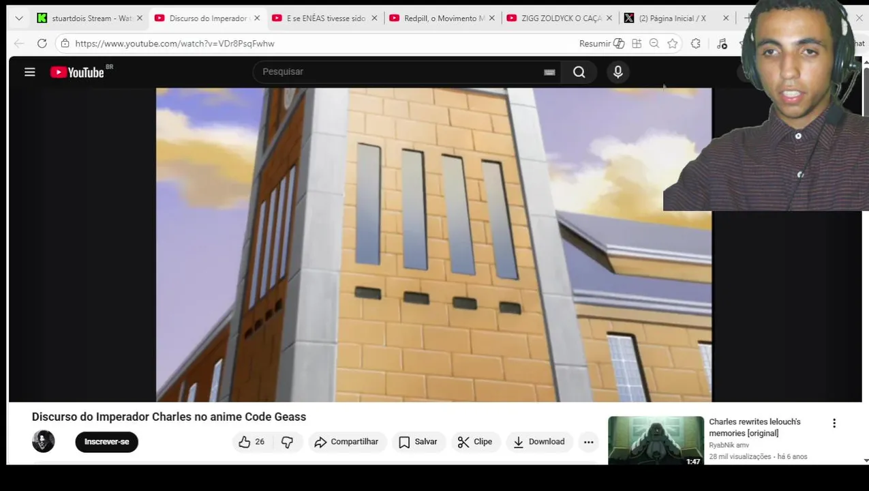Open the YouTube hamburger guide menu
The image size is (869, 491).
point(30,72)
